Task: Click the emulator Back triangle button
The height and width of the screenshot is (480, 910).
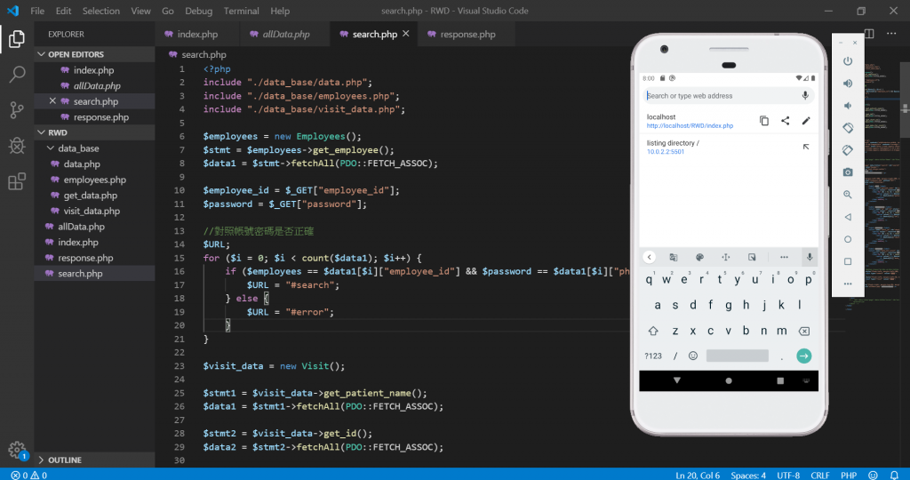Action: 847,217
